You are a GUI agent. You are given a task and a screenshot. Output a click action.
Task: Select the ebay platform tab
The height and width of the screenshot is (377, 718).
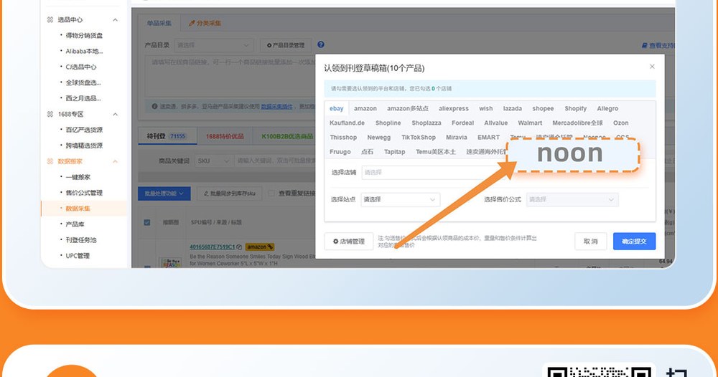pyautogui.click(x=337, y=108)
